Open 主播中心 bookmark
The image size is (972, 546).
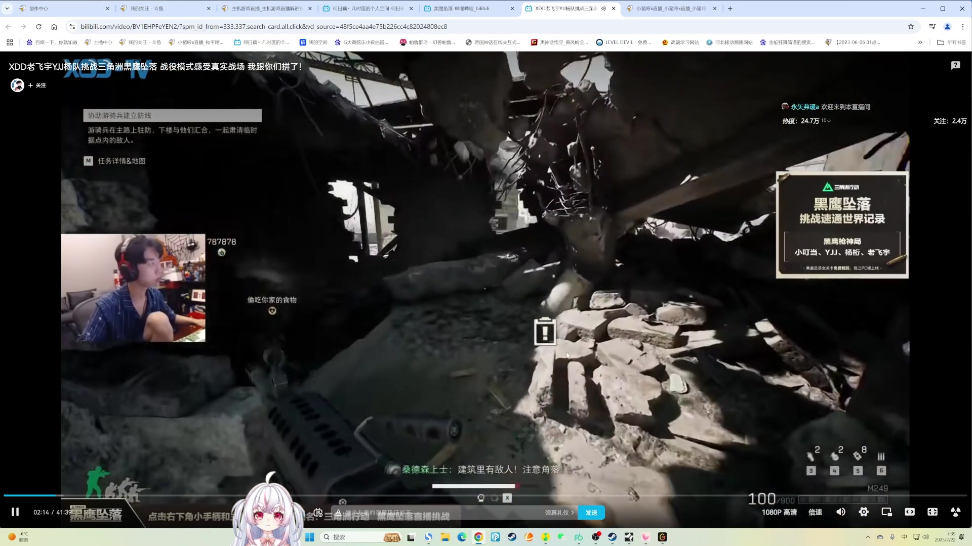[98, 42]
